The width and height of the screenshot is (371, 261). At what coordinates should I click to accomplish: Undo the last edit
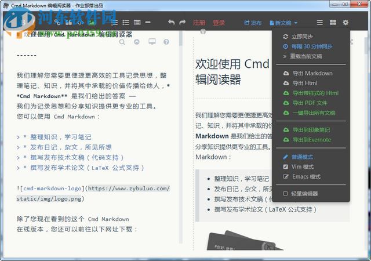click(172, 23)
